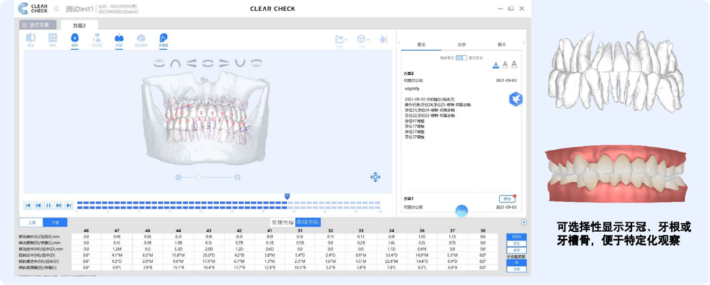The image size is (710, 285).
Task: Click the grid overlay icon
Action: 53,39
